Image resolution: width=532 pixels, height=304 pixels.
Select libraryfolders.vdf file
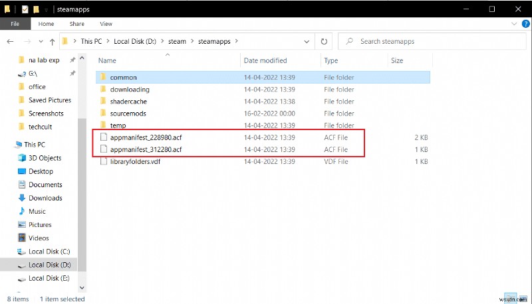(x=263, y=161)
